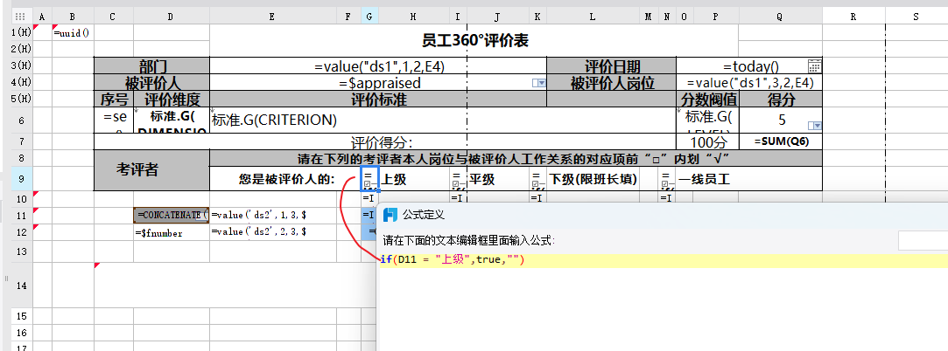The width and height of the screenshot is (948, 351).
Task: Select column header A
Action: [x=42, y=17]
